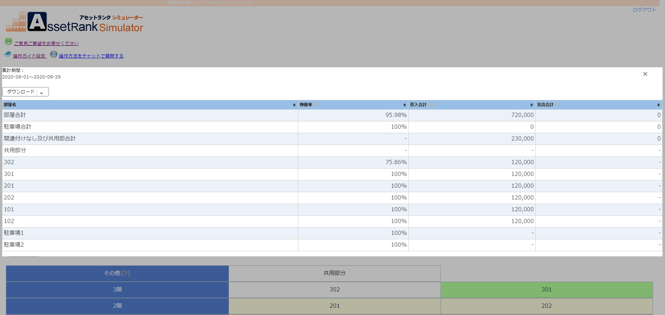
Task: Select room 202 cell in floor plan
Action: click(x=546, y=306)
